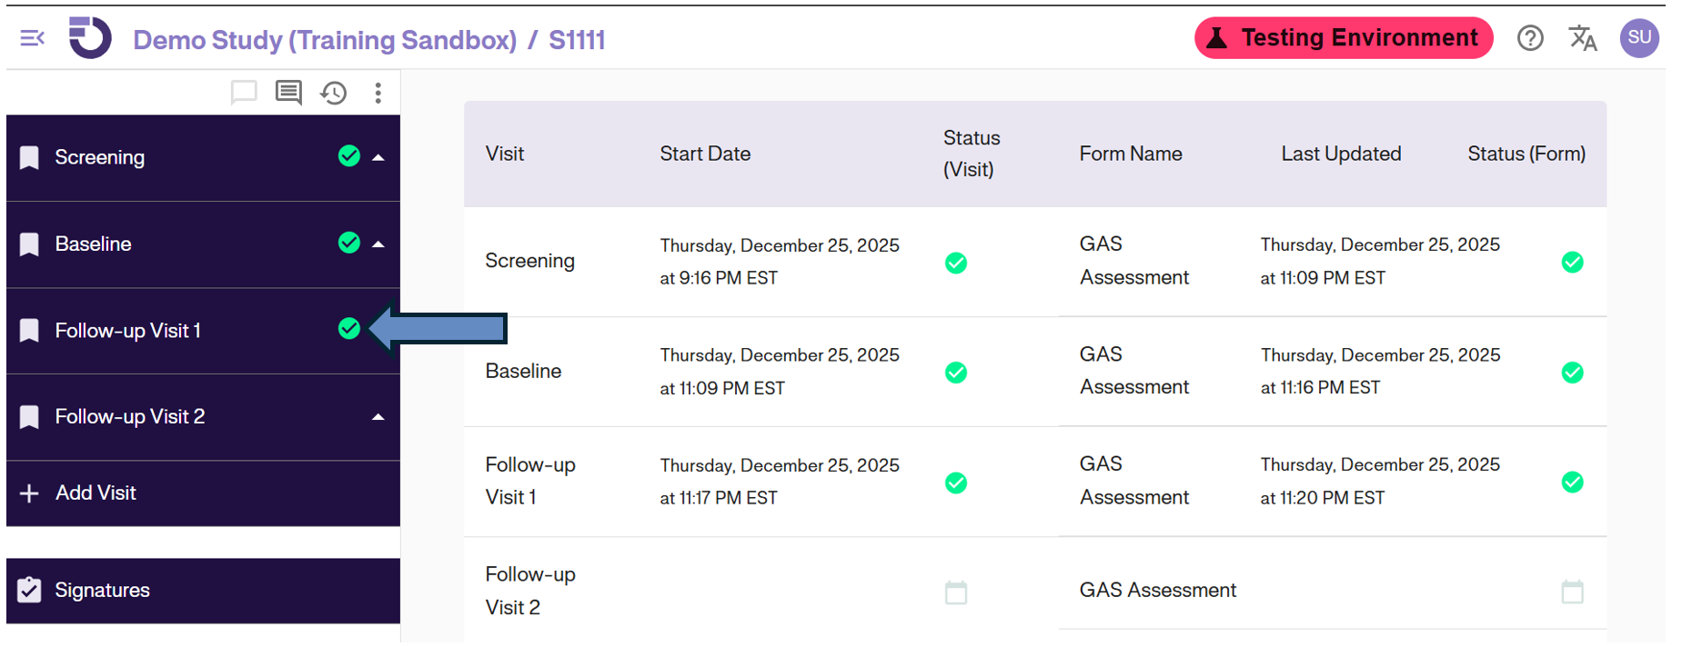
Task: Click the Add Visit button
Action: (96, 493)
